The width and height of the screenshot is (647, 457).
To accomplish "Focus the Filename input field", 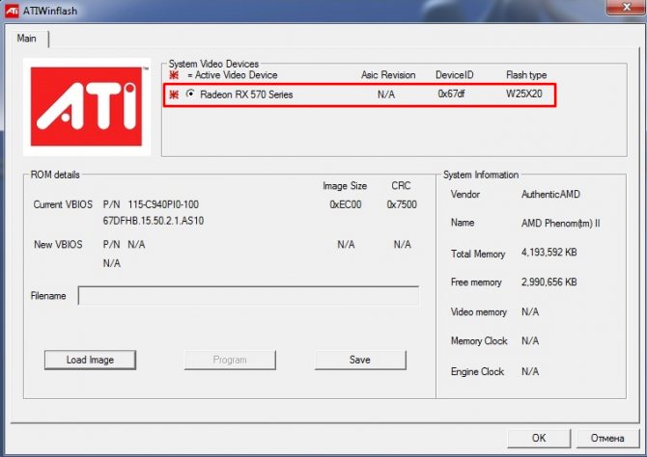I will pos(248,296).
